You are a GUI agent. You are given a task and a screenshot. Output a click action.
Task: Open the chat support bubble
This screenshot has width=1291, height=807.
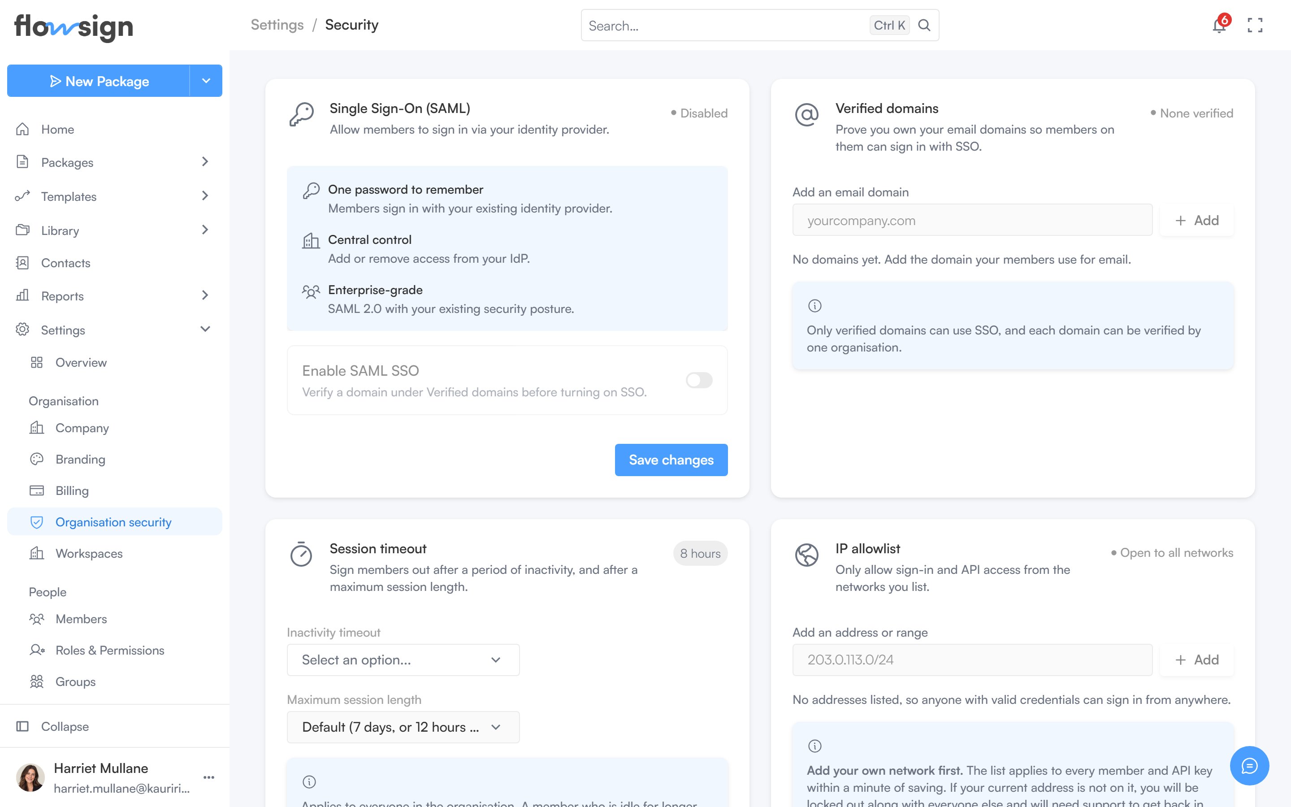[1249, 765]
